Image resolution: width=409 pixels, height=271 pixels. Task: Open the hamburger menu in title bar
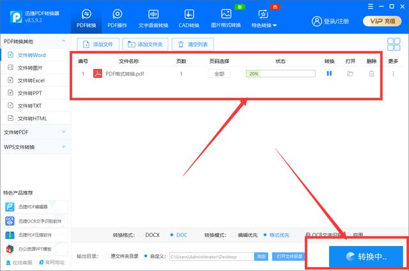pyautogui.click(x=371, y=6)
